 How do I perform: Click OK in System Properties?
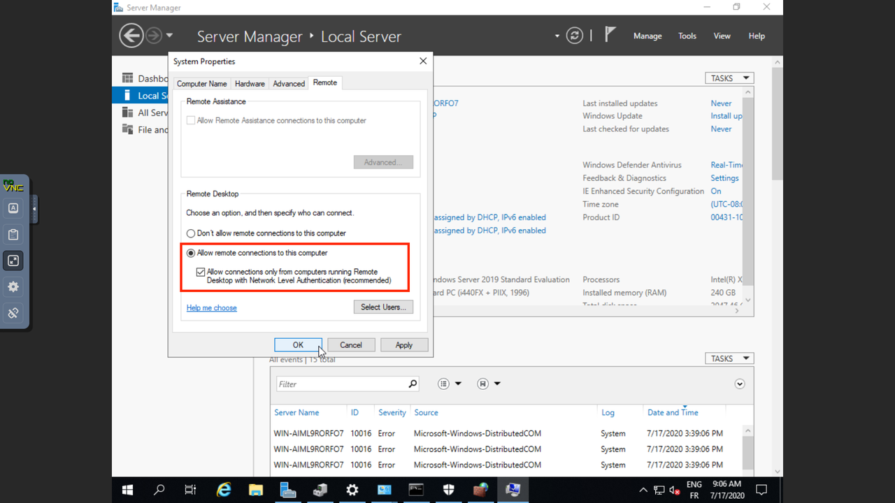(x=298, y=344)
